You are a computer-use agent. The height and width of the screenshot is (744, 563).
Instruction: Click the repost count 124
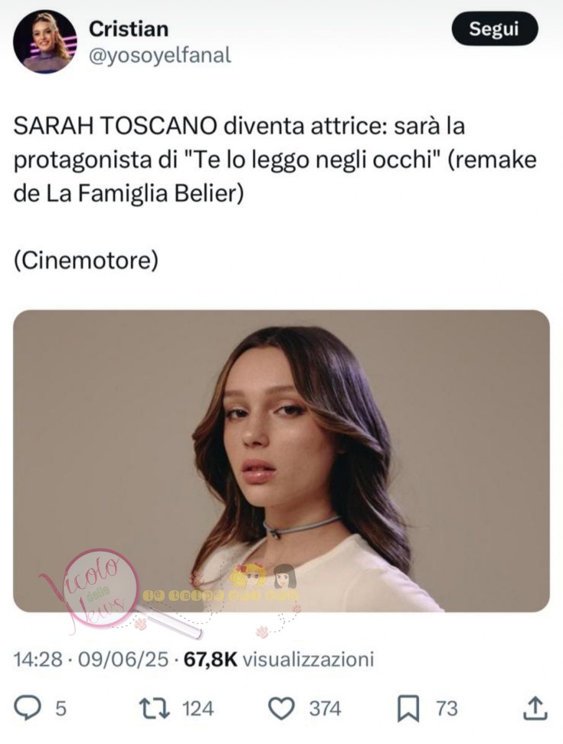click(198, 708)
